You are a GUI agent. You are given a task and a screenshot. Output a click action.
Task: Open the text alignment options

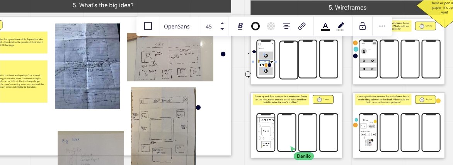pos(286,27)
